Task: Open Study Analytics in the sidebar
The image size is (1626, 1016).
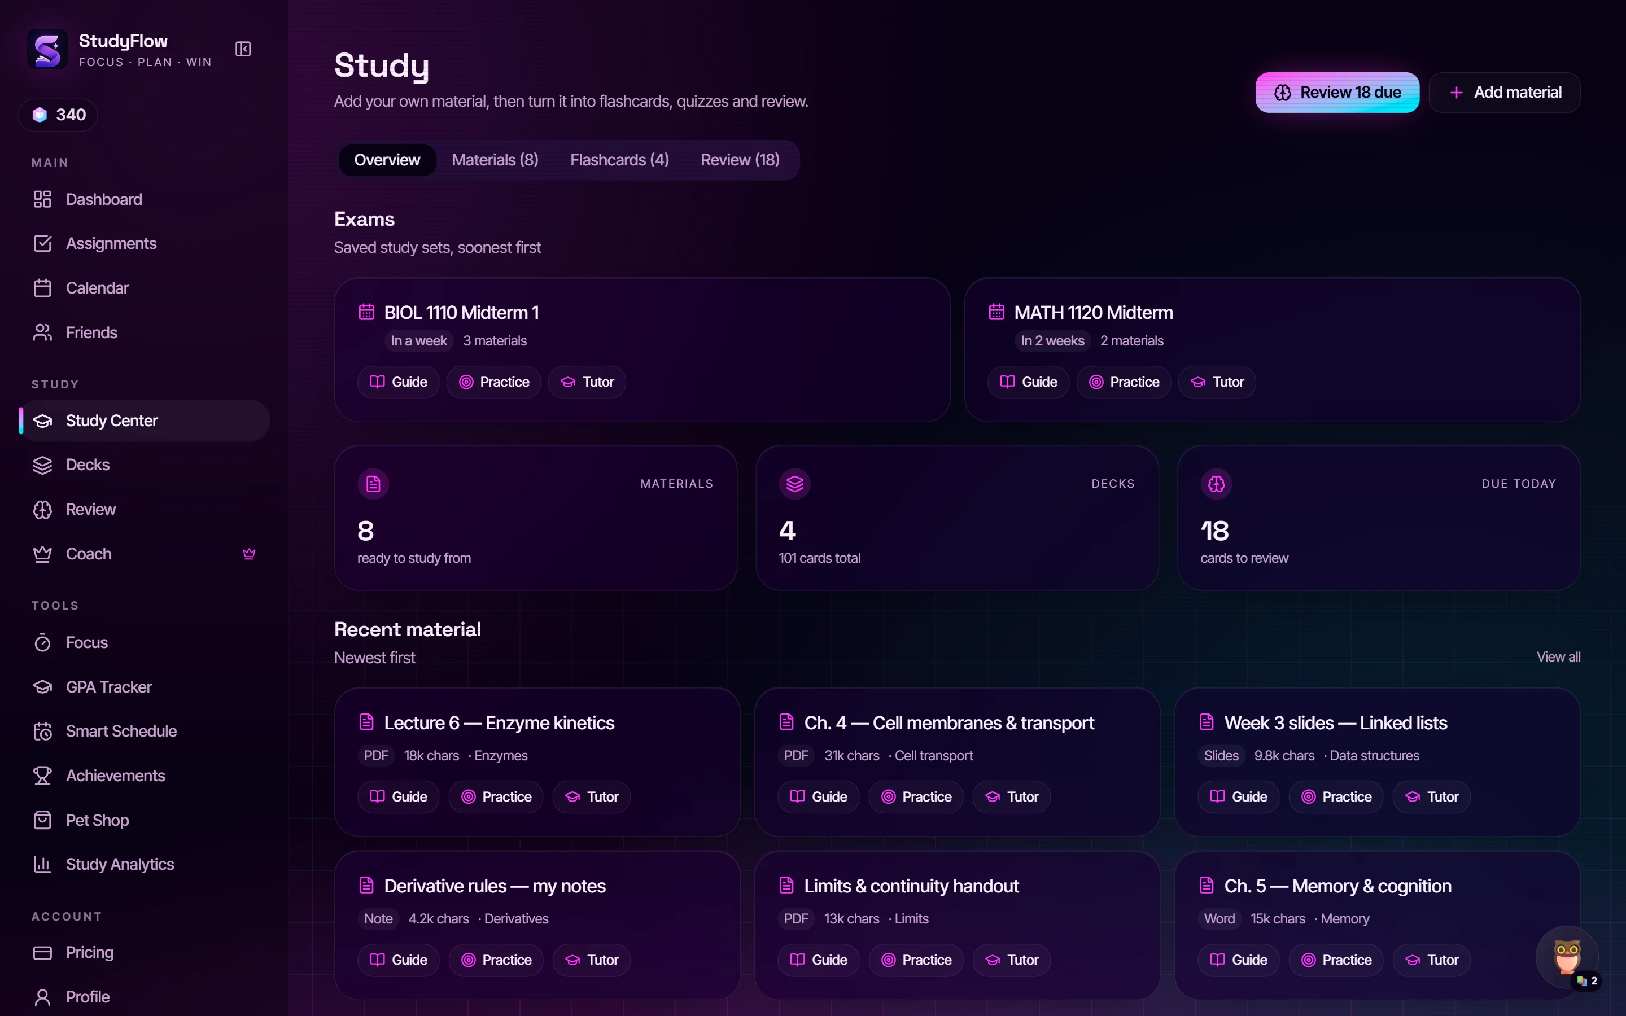Action: click(x=145, y=864)
